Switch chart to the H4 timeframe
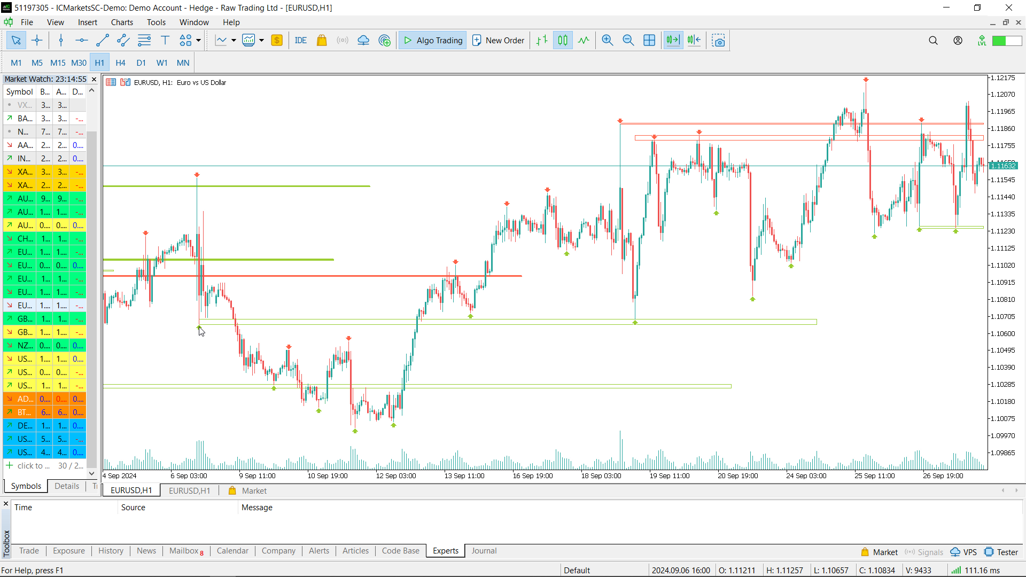The height and width of the screenshot is (577, 1026). [120, 63]
